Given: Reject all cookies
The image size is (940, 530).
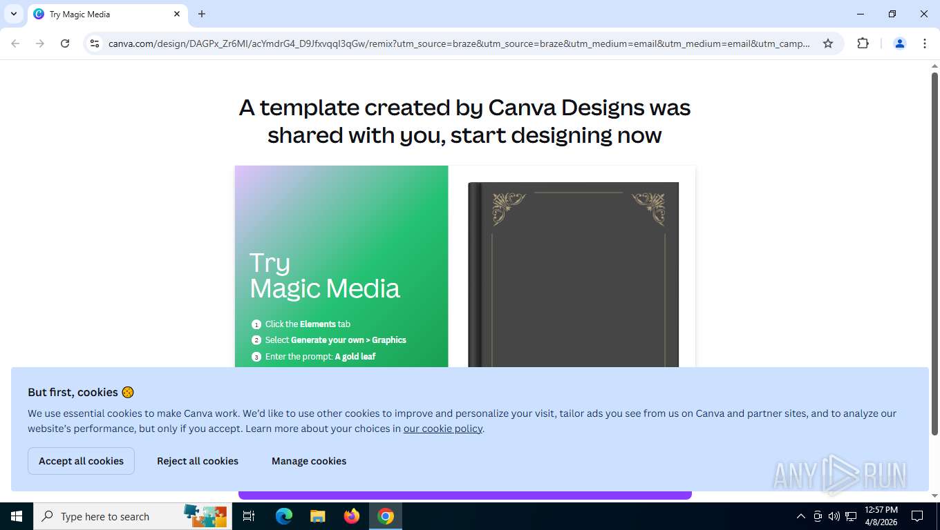Looking at the screenshot, I should click(x=198, y=461).
